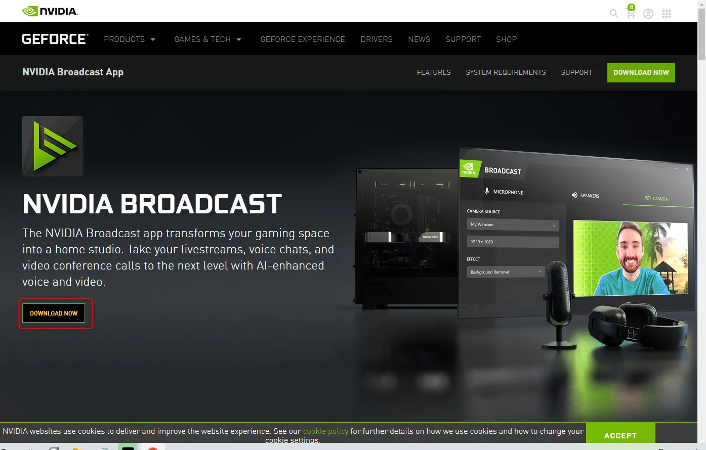Expand the Games & Tech menu
The width and height of the screenshot is (706, 450).
coord(208,39)
